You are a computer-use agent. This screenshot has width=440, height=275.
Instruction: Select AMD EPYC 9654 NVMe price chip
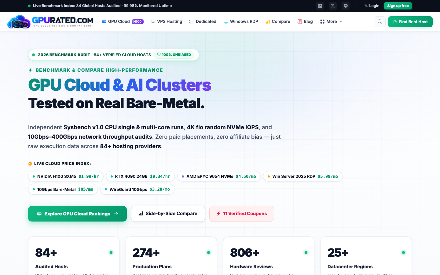(219, 176)
